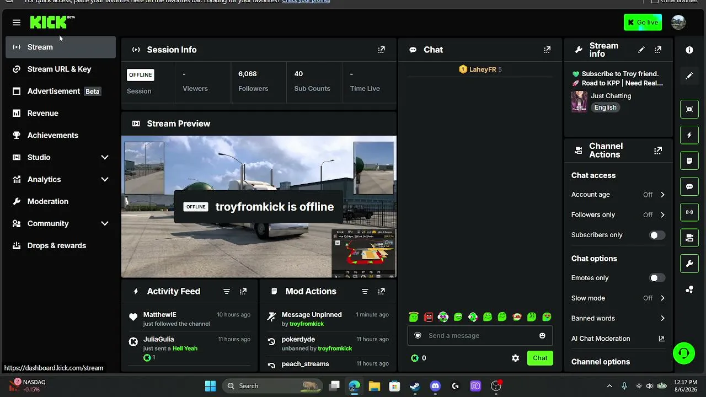Open File Explorer from the taskbar

(374, 386)
